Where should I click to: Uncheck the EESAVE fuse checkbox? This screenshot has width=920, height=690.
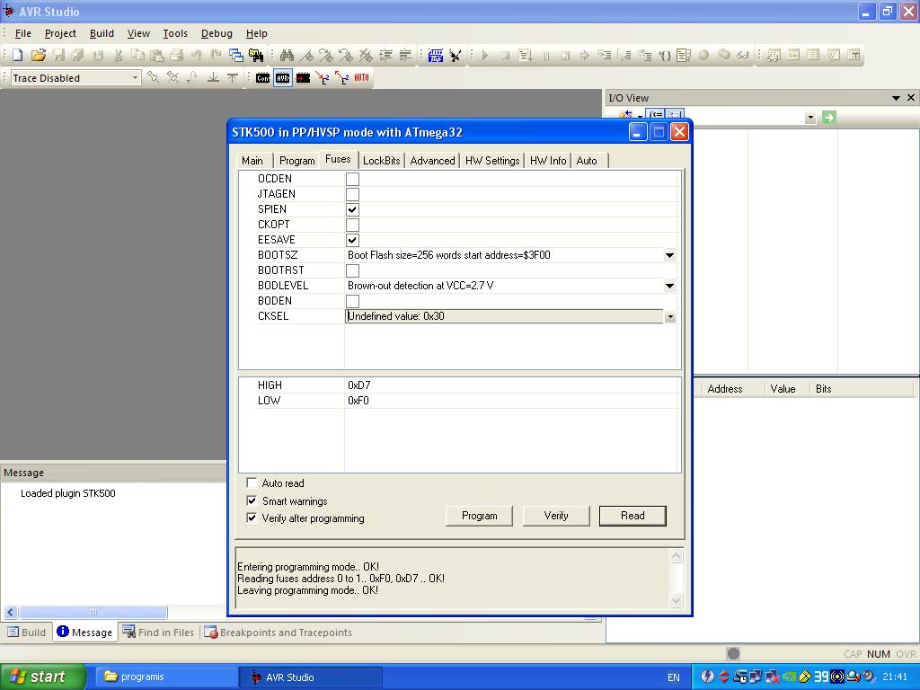click(x=352, y=240)
